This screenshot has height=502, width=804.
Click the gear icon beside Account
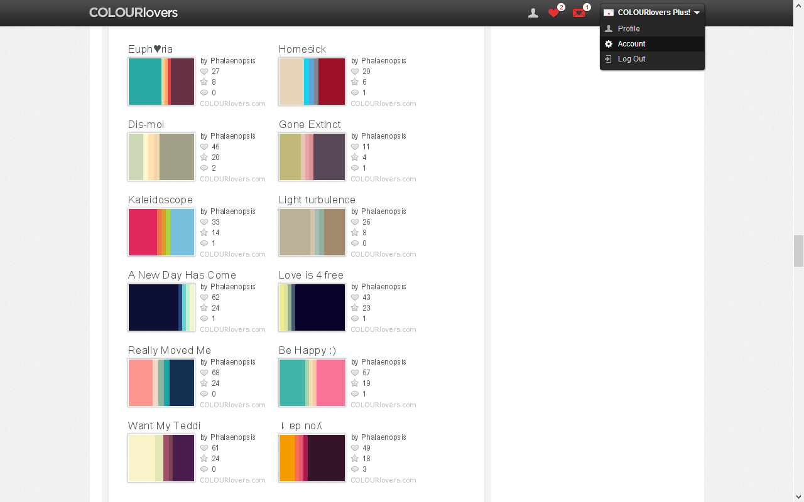tap(608, 44)
